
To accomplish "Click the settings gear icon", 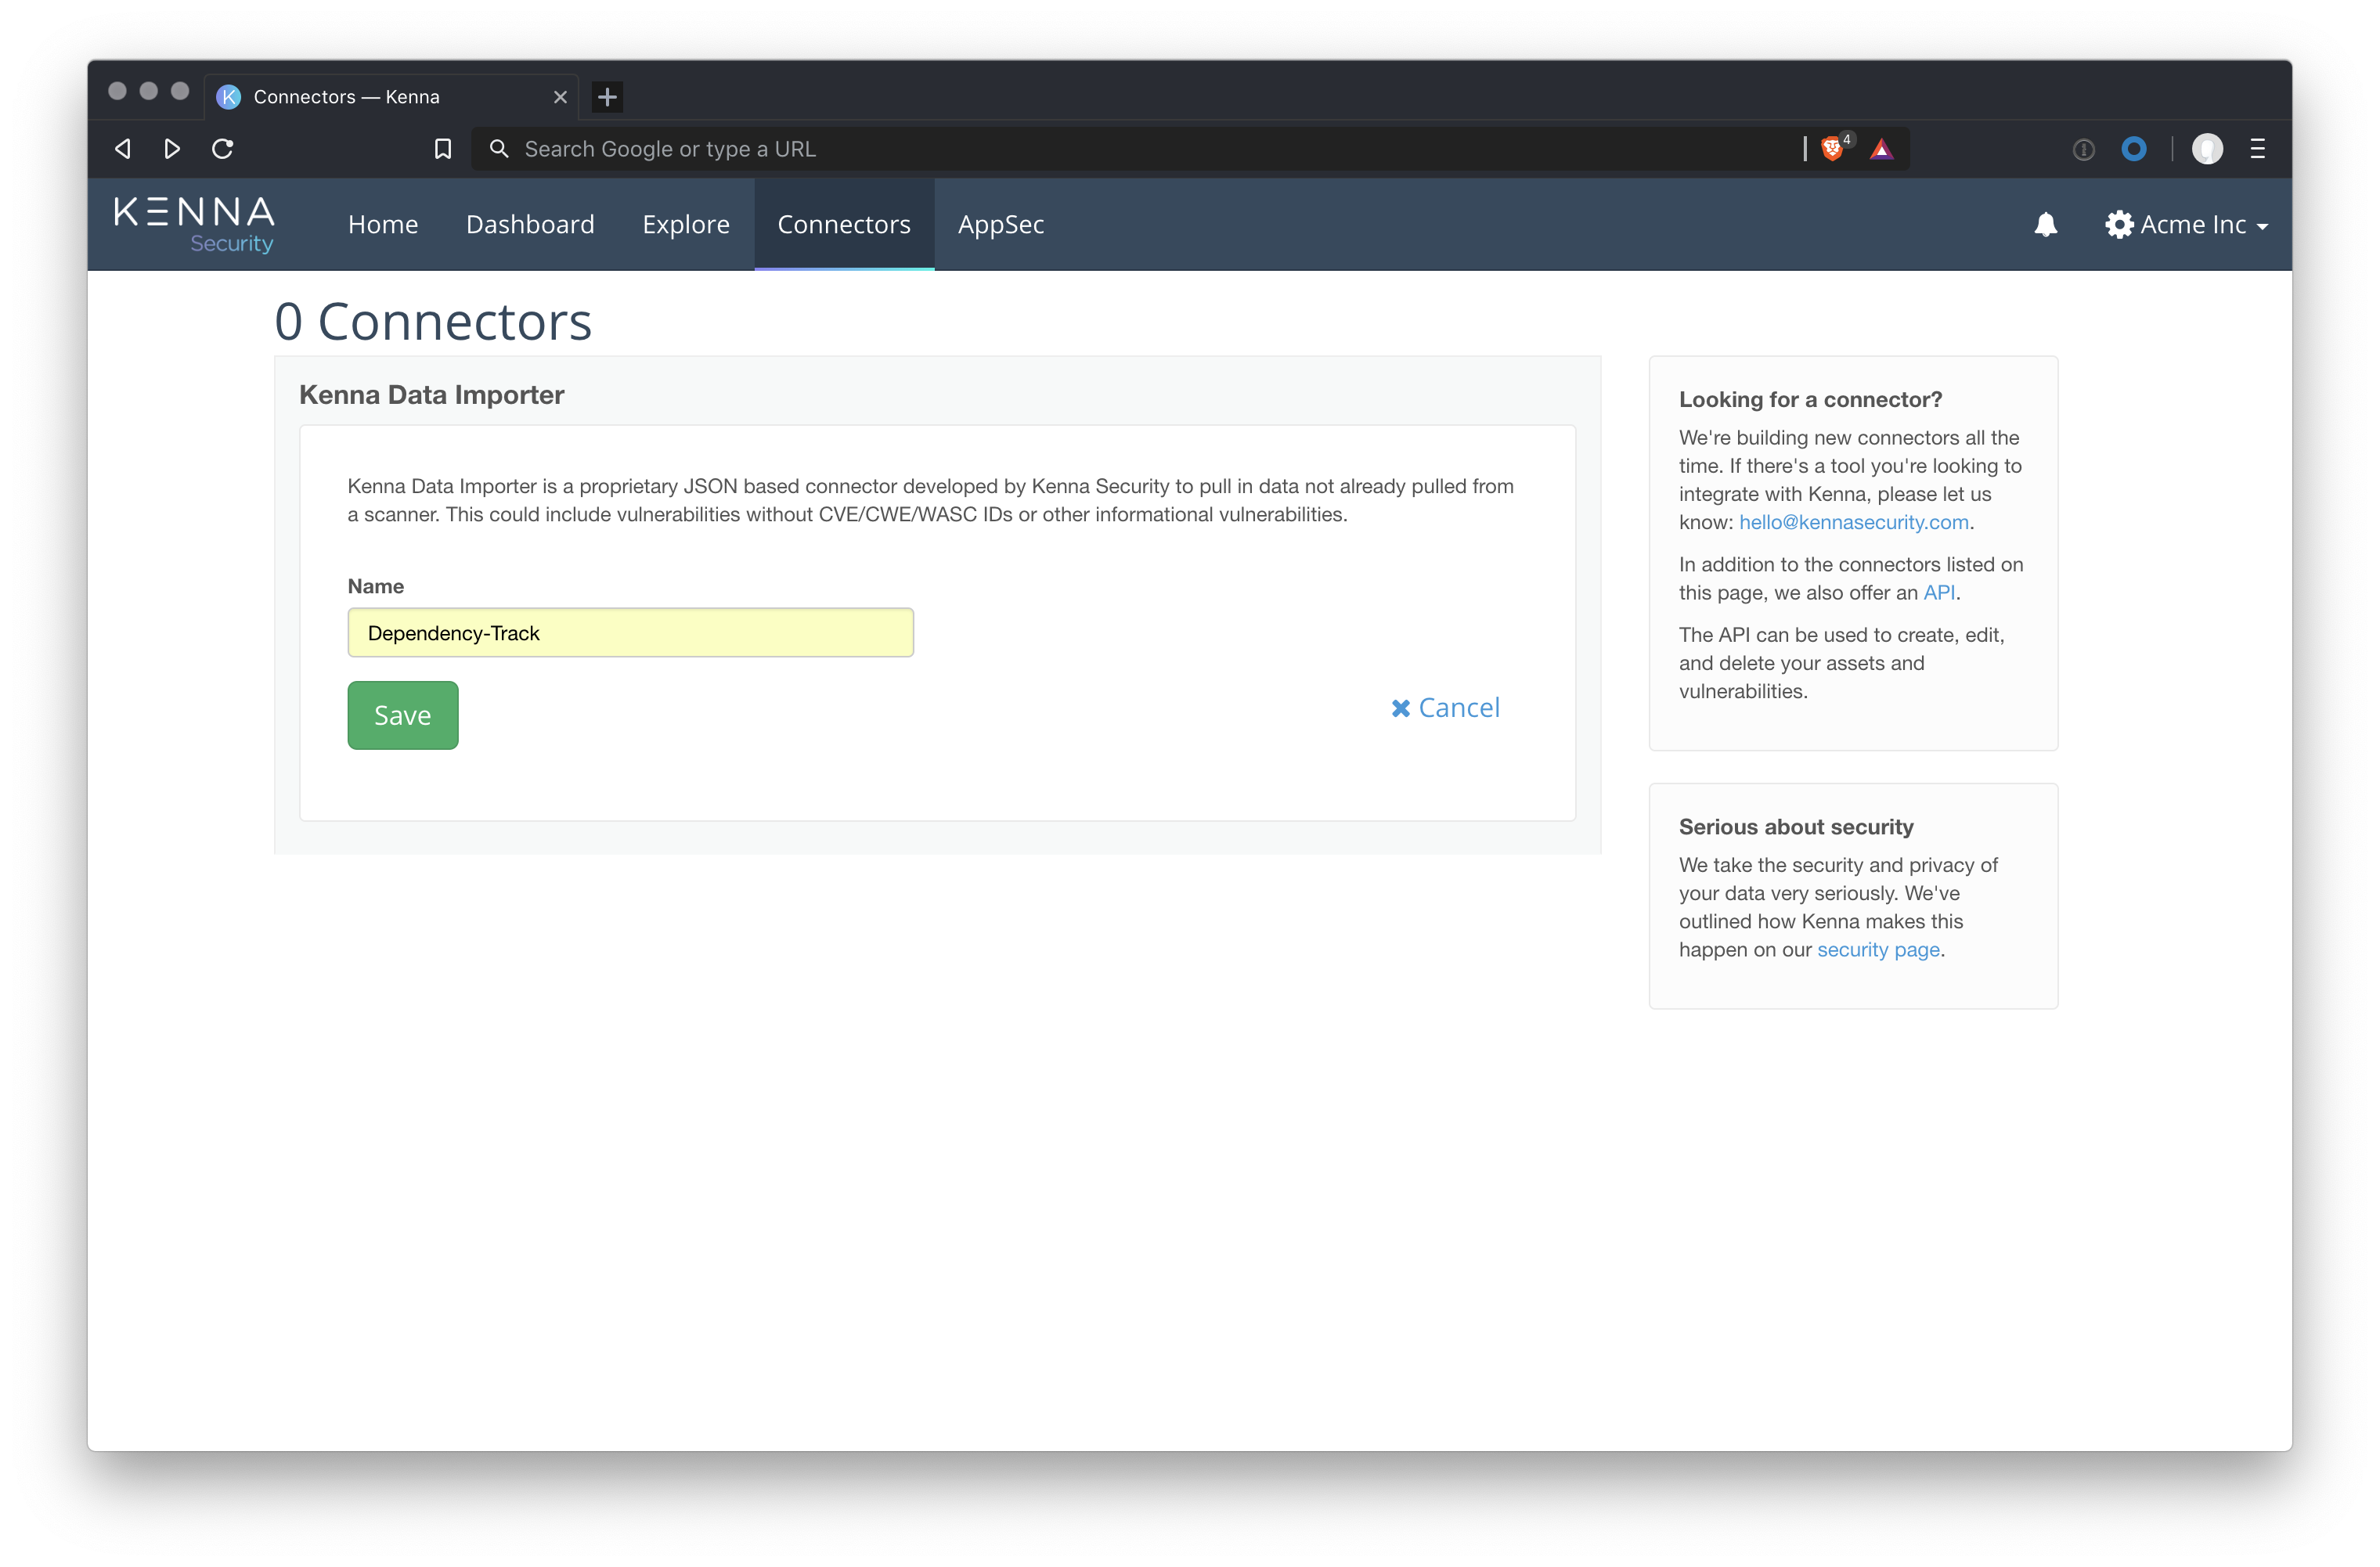I will pos(2118,224).
